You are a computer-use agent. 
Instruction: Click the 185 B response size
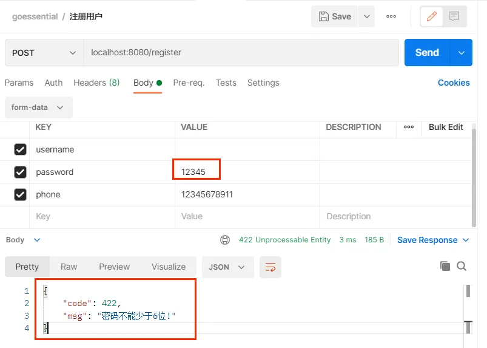pos(374,240)
